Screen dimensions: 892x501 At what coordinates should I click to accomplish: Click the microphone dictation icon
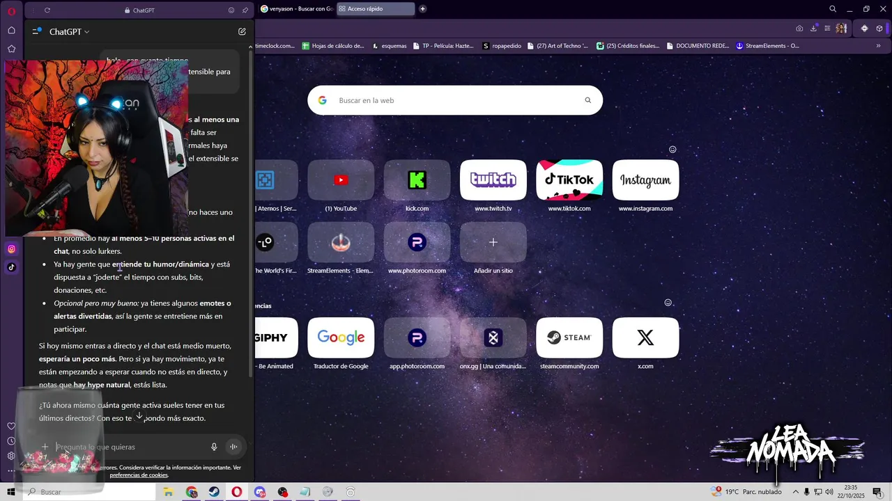[214, 447]
